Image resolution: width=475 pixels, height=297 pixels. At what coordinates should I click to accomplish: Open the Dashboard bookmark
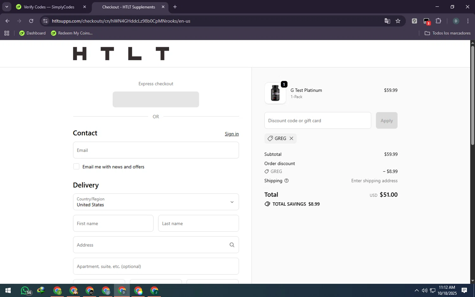(33, 33)
